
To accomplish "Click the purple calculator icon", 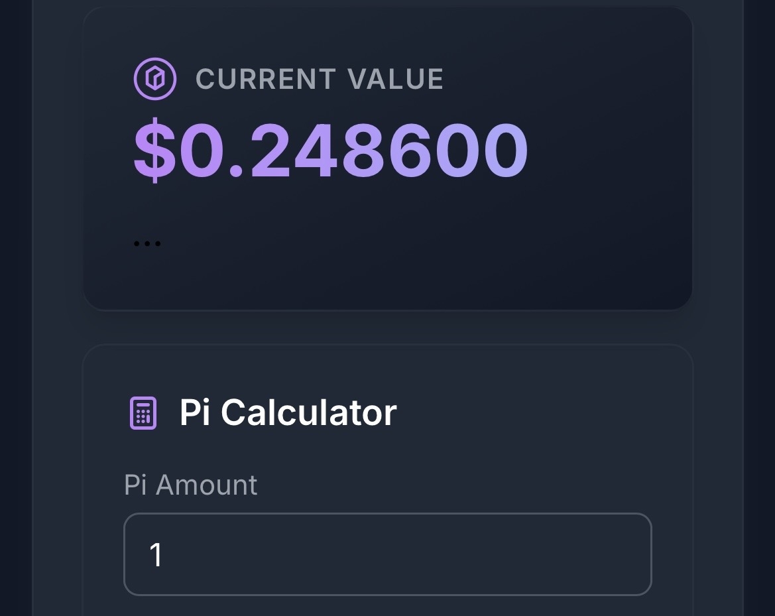I will (143, 413).
